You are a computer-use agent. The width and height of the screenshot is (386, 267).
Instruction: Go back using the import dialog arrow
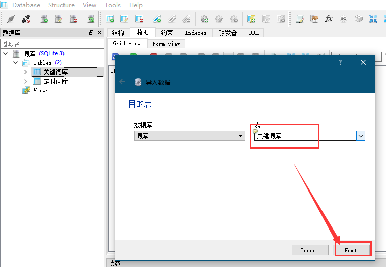point(122,82)
